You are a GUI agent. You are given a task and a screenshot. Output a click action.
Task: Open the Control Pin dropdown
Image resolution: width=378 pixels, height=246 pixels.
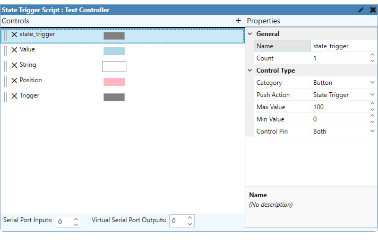pos(372,131)
